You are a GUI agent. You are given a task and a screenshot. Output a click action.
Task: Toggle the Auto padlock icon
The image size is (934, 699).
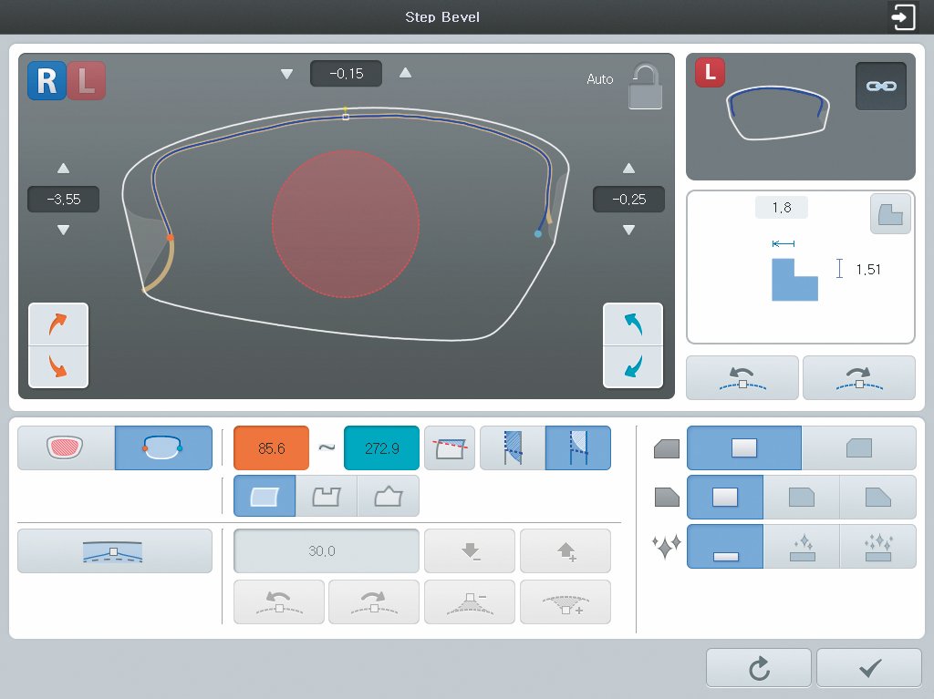[646, 86]
